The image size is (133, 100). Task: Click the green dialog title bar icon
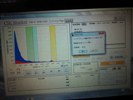point(73,35)
